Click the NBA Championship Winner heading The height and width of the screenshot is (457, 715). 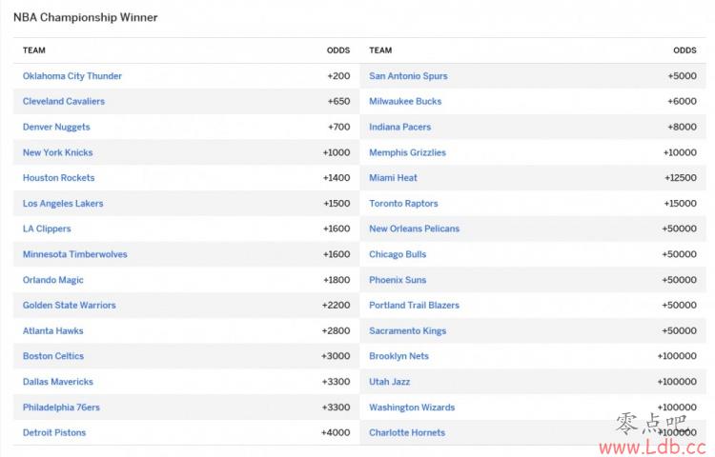pos(86,17)
